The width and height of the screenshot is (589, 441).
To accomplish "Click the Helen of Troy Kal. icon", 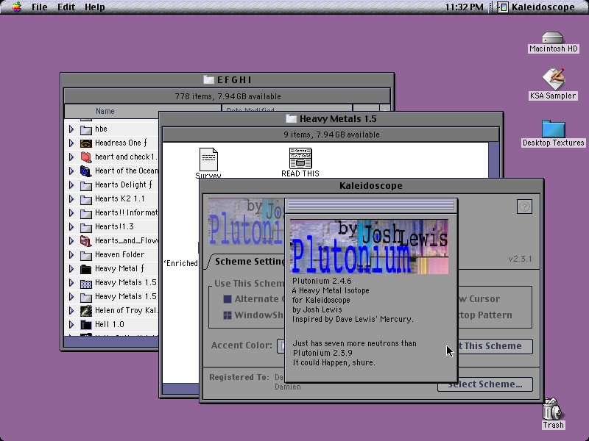I will click(x=86, y=311).
